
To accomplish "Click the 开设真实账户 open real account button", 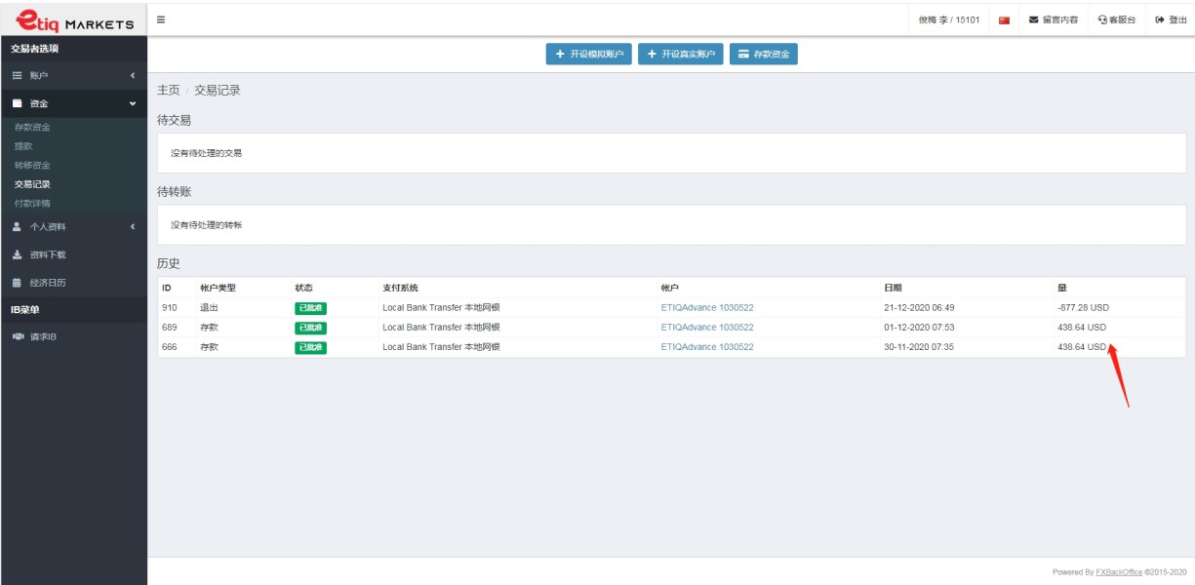I will 680,55.
